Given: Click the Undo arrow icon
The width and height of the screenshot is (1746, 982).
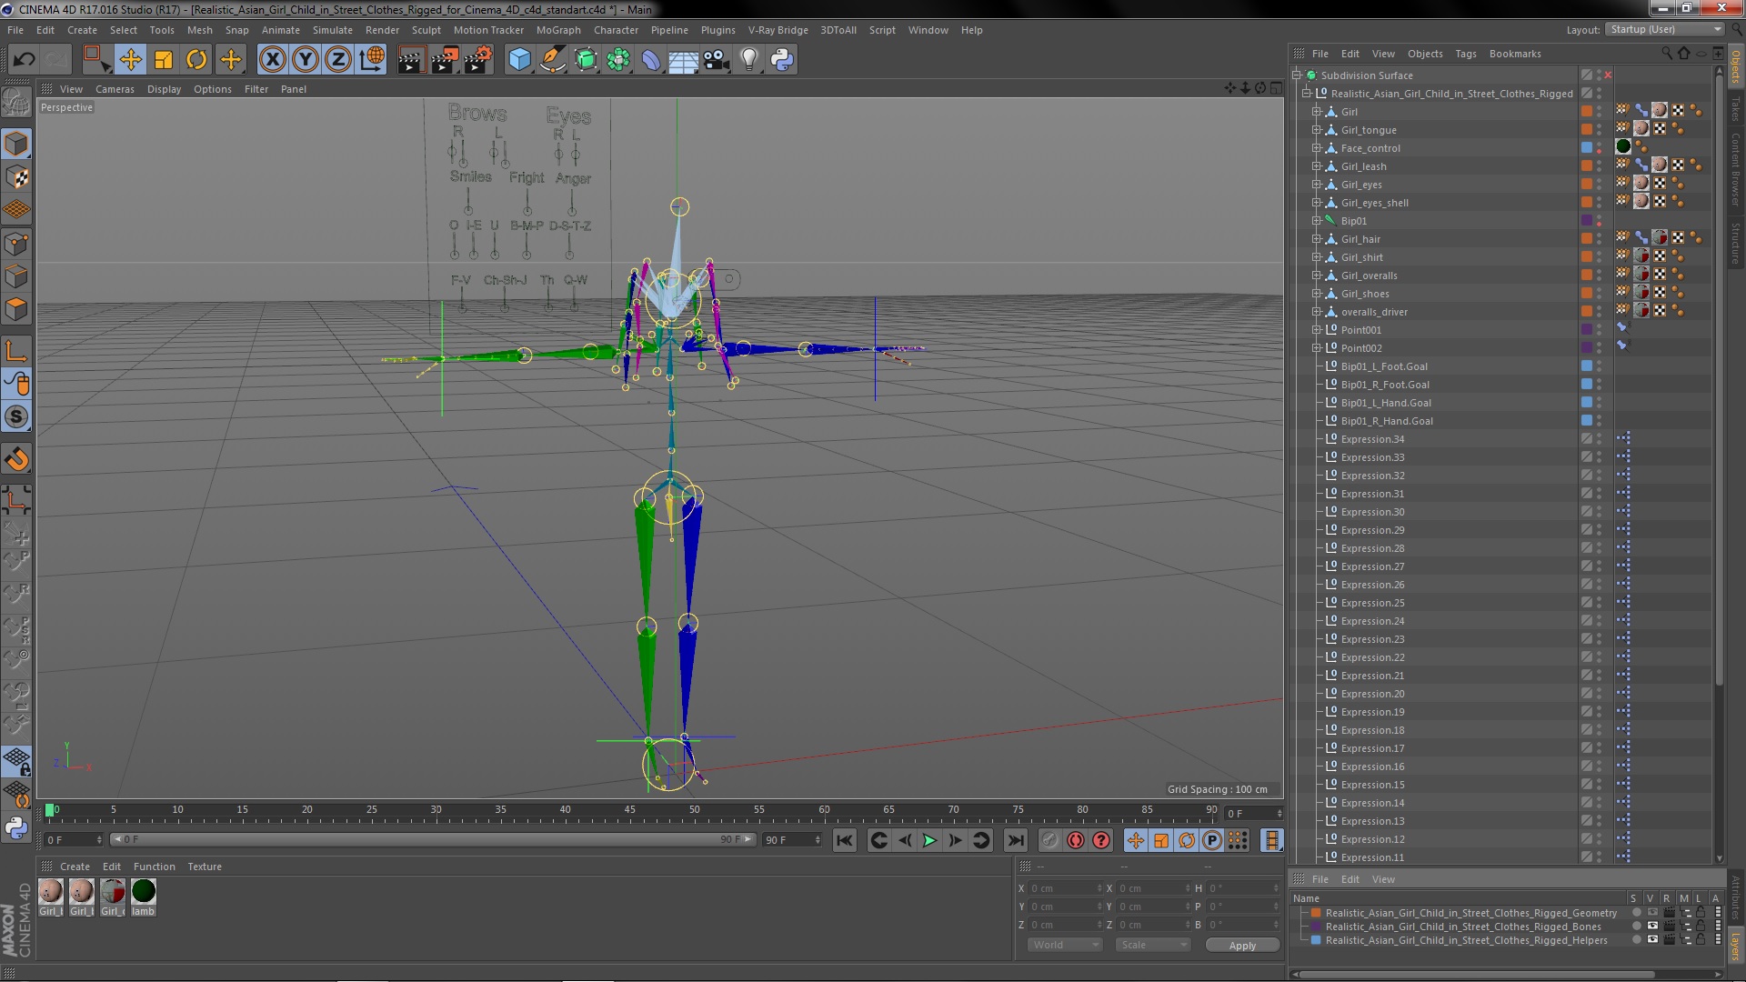Looking at the screenshot, I should 24,60.
